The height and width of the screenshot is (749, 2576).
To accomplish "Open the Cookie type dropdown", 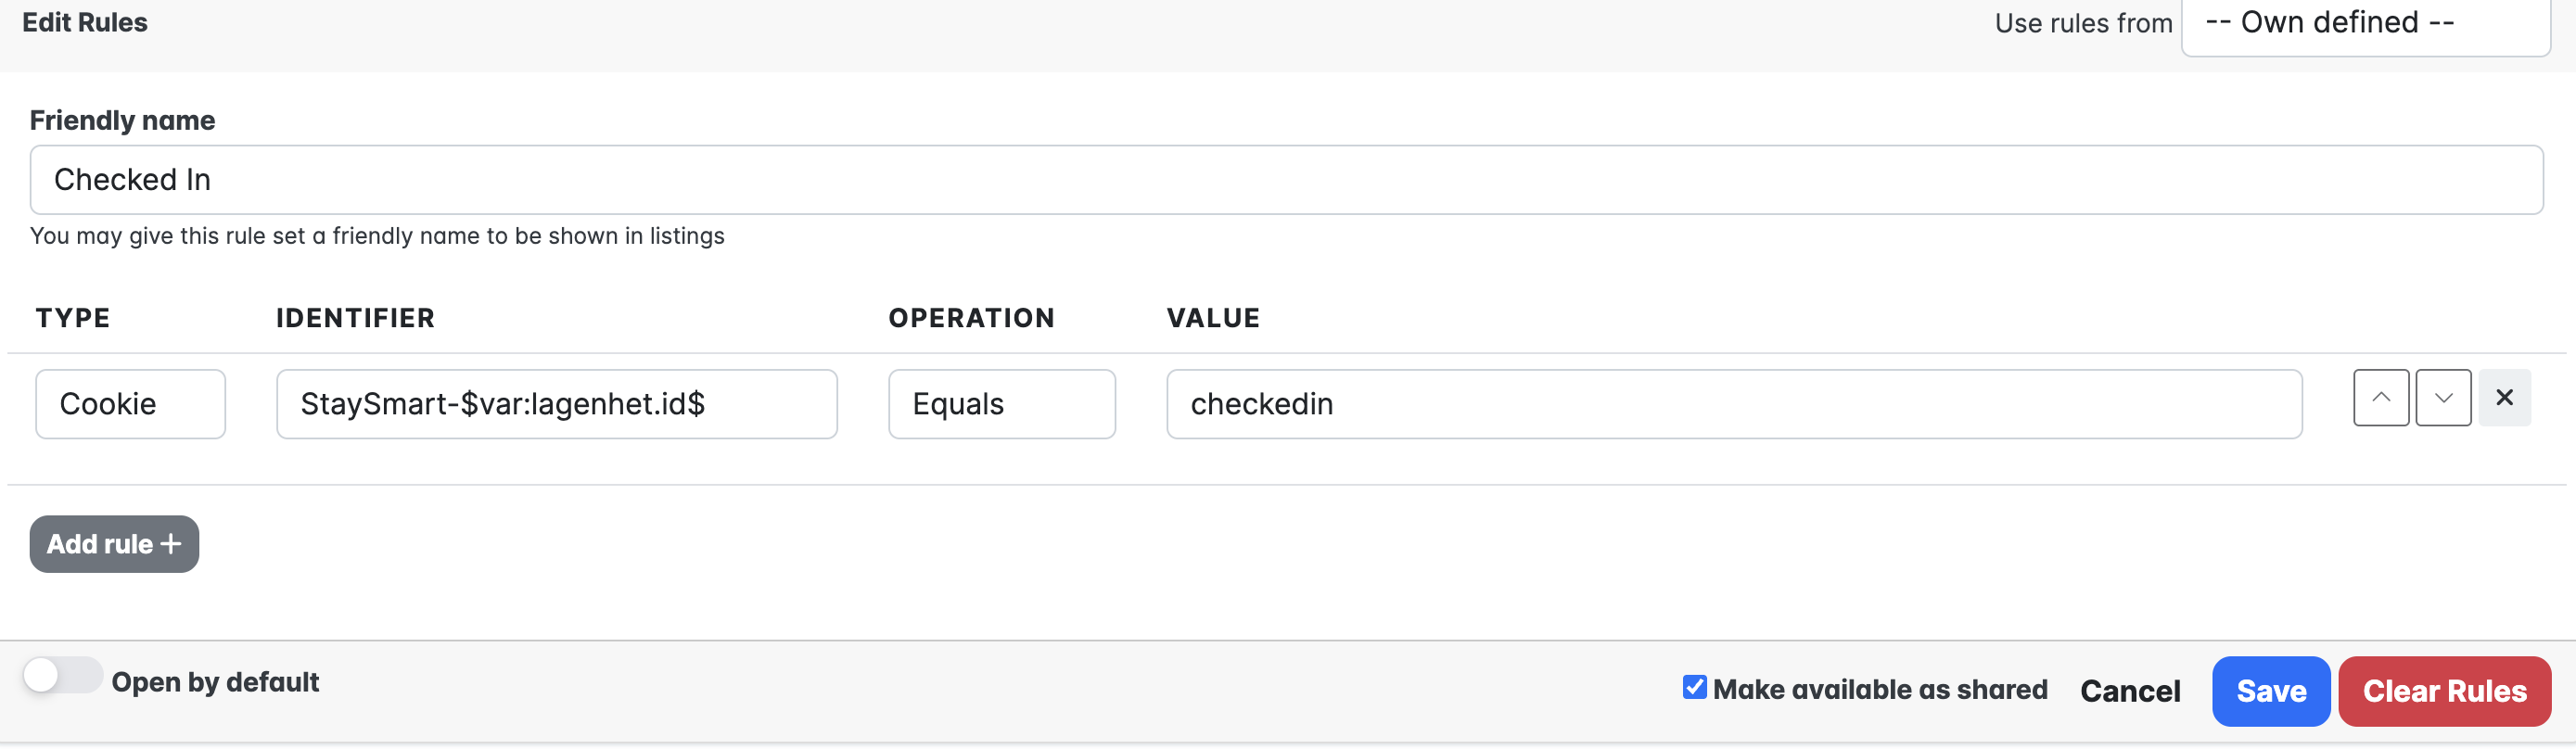I will click(x=130, y=404).
